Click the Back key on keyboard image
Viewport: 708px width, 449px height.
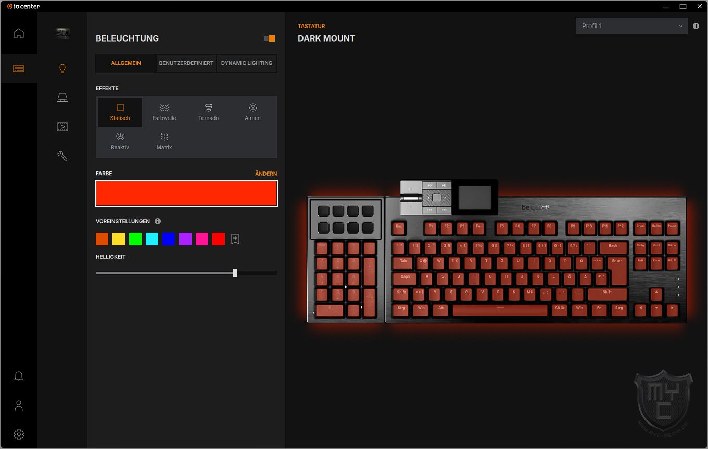point(613,247)
